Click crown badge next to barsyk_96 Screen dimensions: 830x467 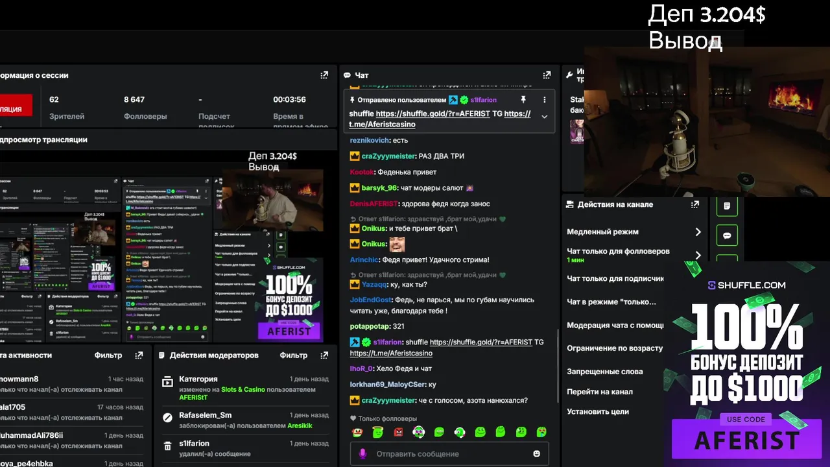[355, 188]
